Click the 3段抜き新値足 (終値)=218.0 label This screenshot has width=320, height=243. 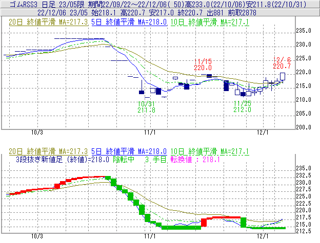tap(63, 159)
